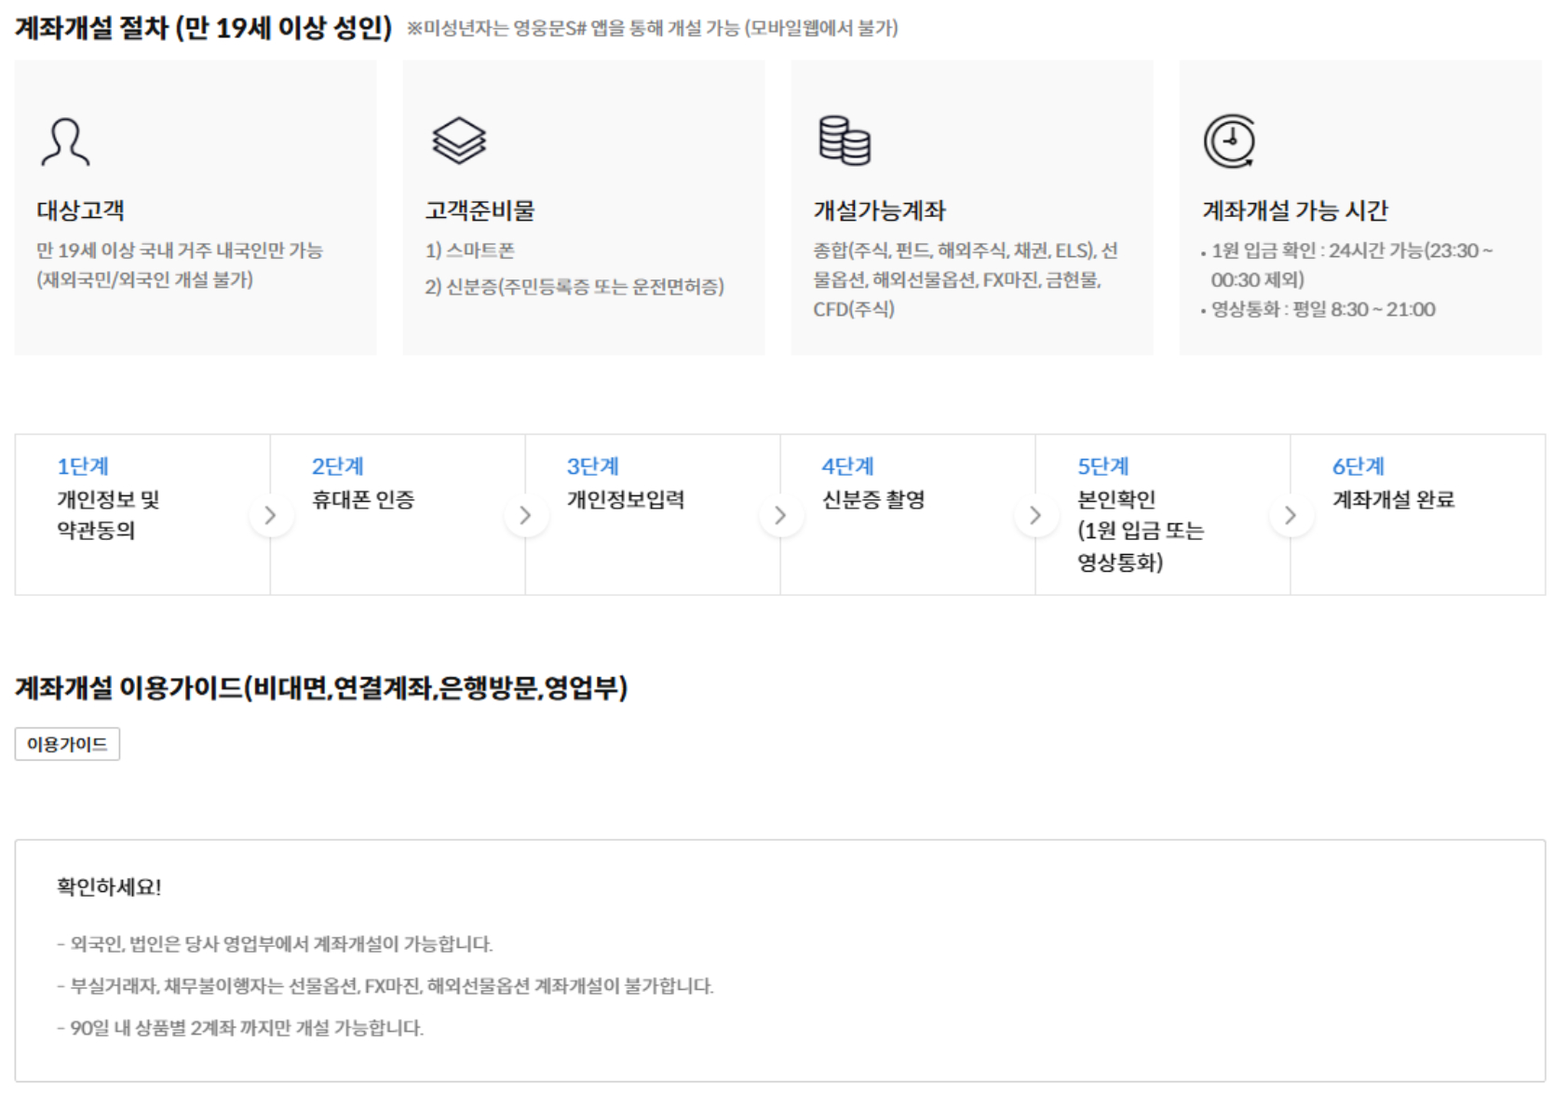Click the 확인하세요! notice heading
The height and width of the screenshot is (1109, 1568).
[109, 886]
